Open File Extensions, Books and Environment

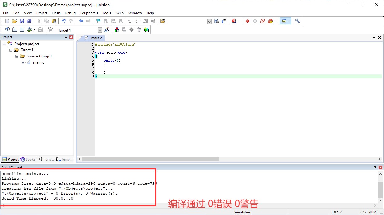coord(117,30)
